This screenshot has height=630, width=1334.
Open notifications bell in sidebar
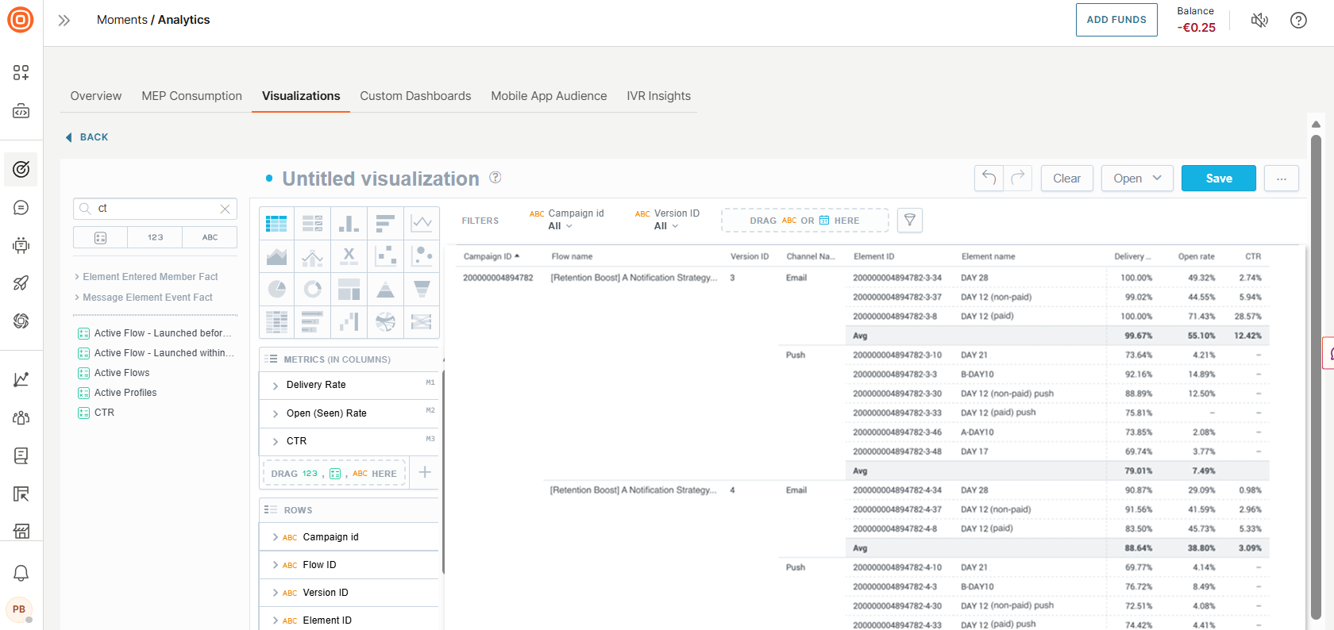click(x=21, y=573)
